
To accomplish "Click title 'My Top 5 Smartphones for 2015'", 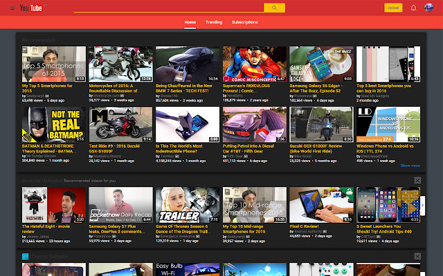I will (x=47, y=88).
